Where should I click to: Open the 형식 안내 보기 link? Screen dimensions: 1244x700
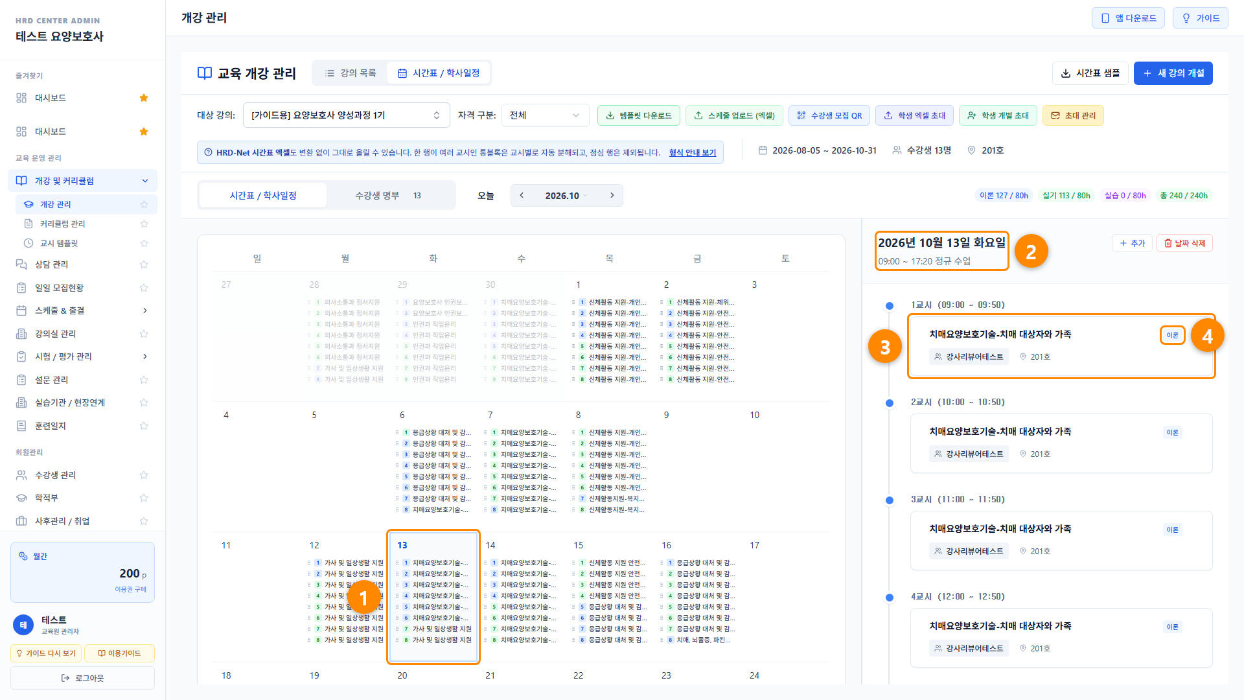[692, 152]
